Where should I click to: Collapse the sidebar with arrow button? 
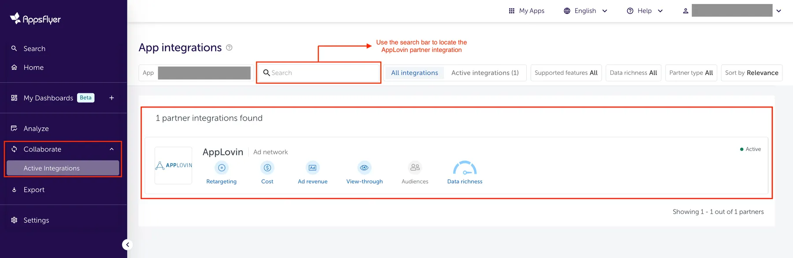(x=127, y=245)
